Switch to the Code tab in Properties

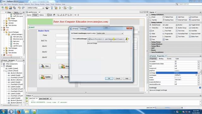point(177,59)
